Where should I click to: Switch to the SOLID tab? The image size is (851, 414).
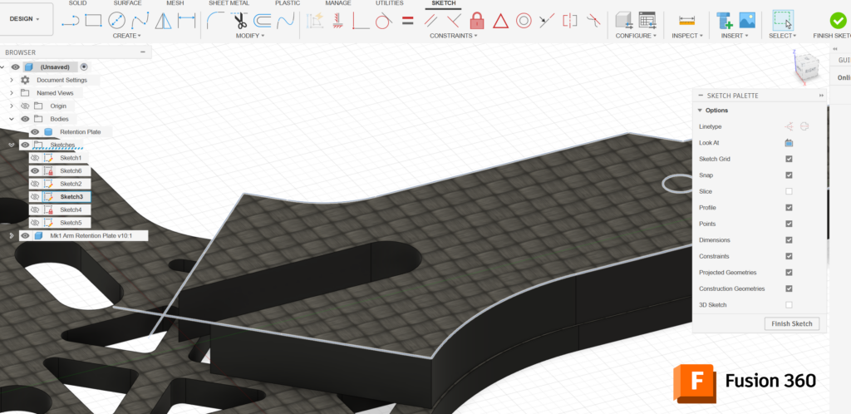point(77,3)
